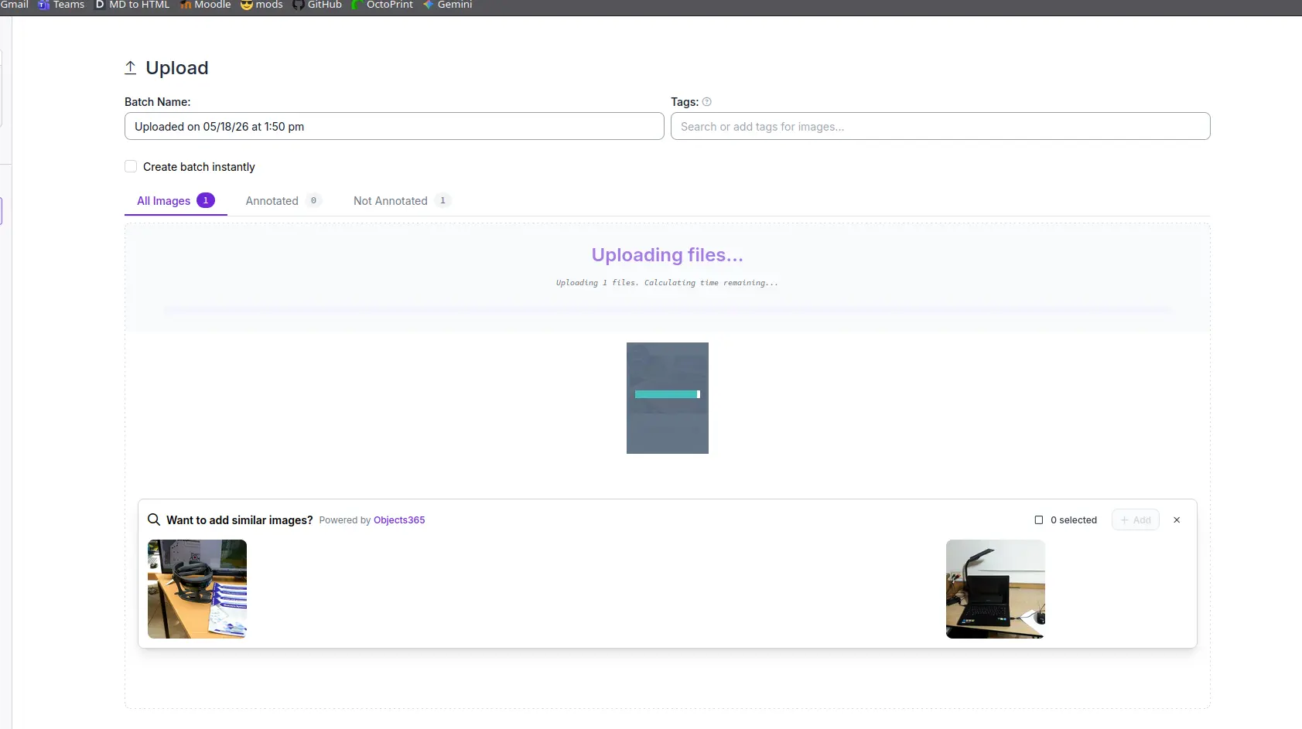This screenshot has width=1302, height=729.
Task: Open the Teams bookmark
Action: point(61,5)
